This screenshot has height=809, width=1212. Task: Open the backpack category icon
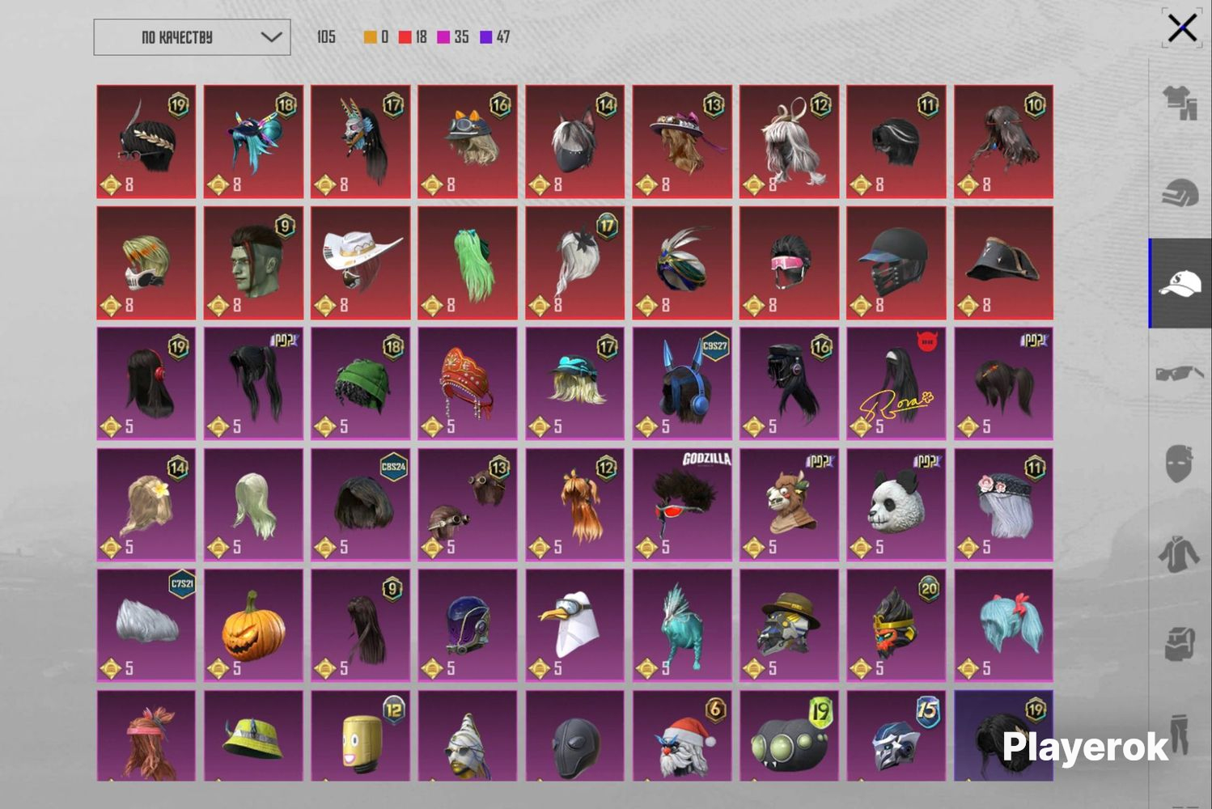coord(1180,645)
